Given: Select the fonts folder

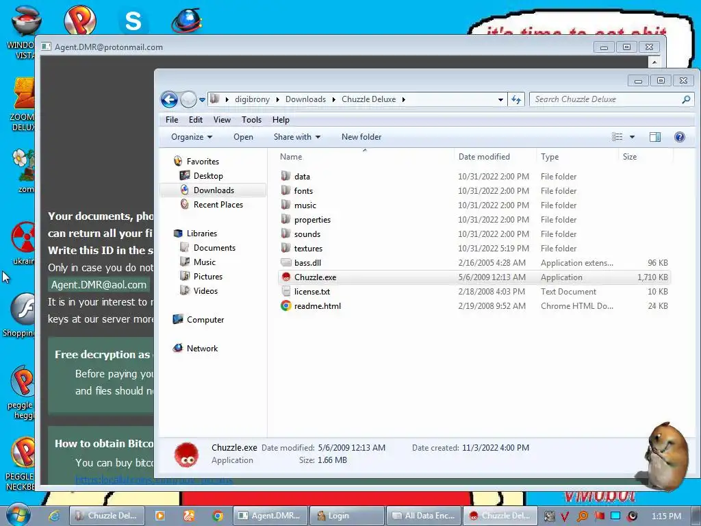Looking at the screenshot, I should (x=474, y=191).
